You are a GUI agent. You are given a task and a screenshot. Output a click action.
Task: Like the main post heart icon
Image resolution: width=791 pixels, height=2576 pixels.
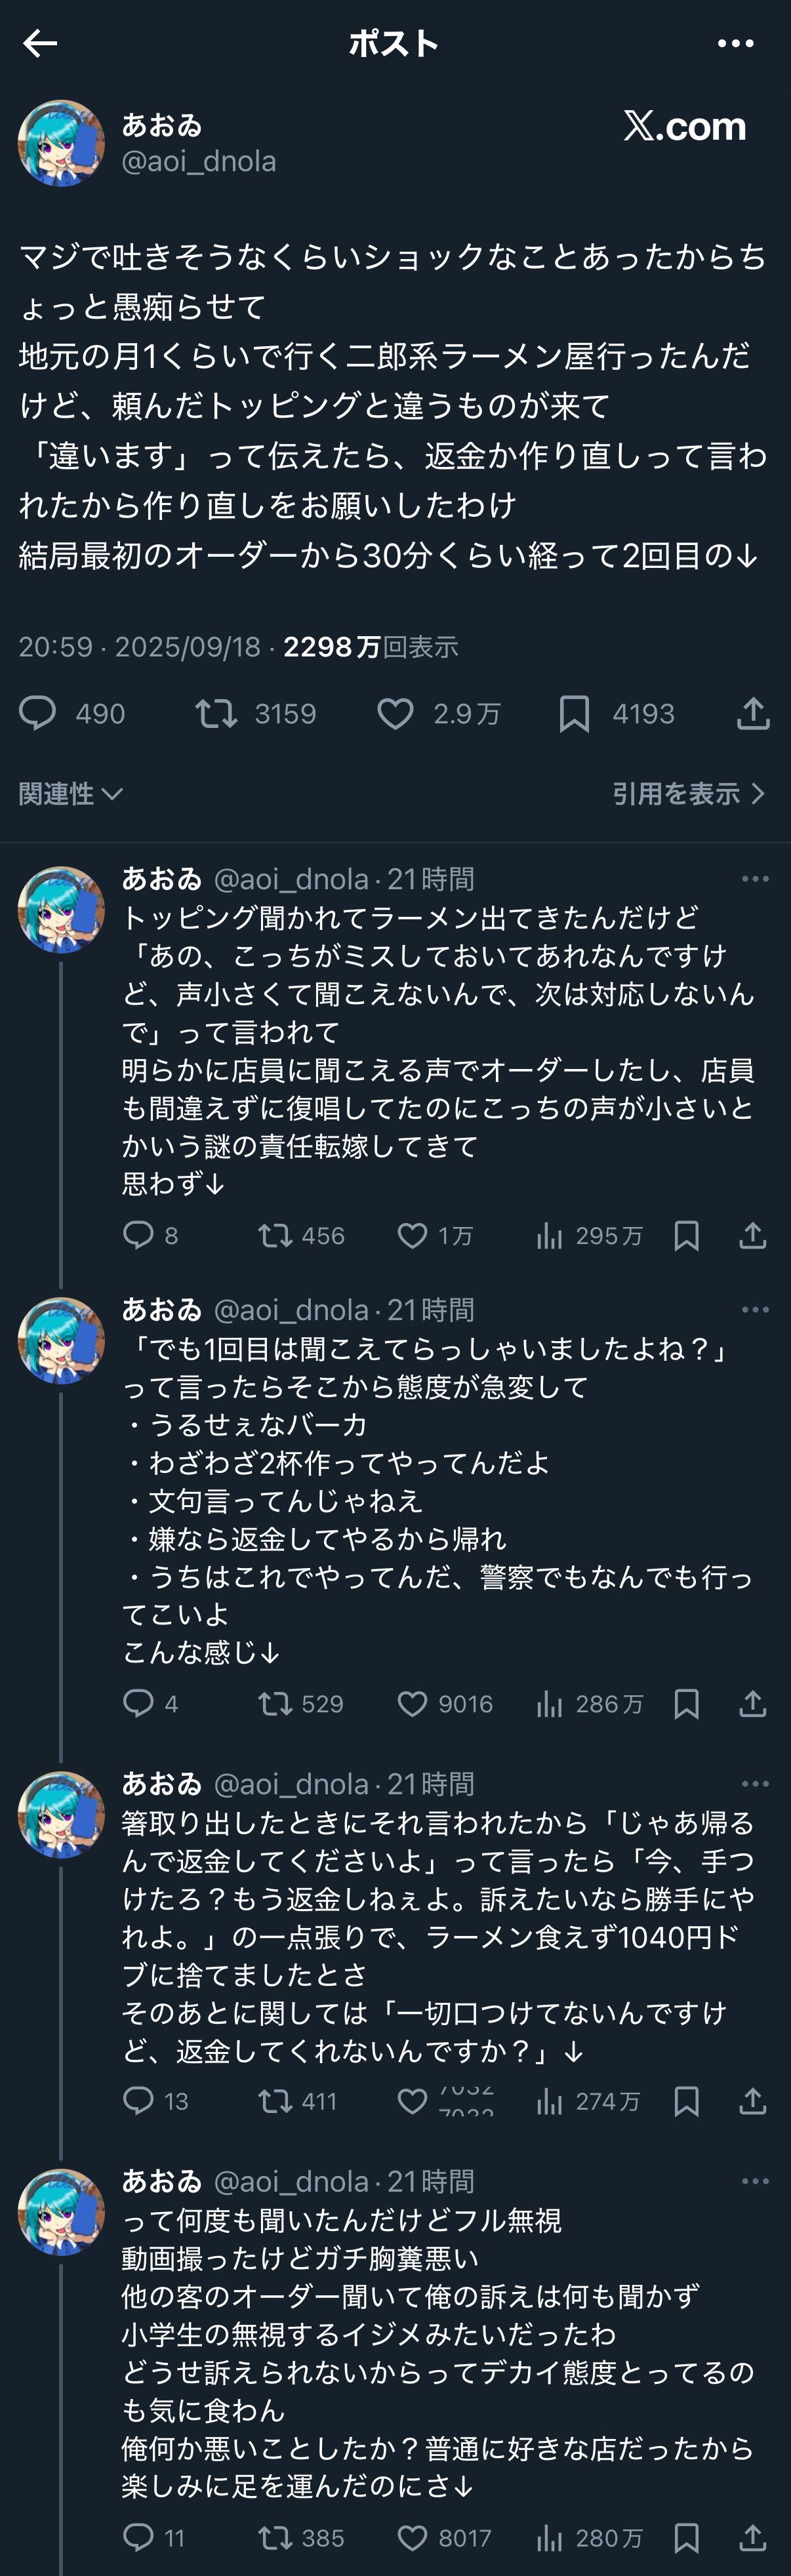pyautogui.click(x=395, y=713)
